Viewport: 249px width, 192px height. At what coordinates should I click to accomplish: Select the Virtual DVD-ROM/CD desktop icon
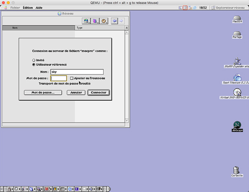coord(237,93)
